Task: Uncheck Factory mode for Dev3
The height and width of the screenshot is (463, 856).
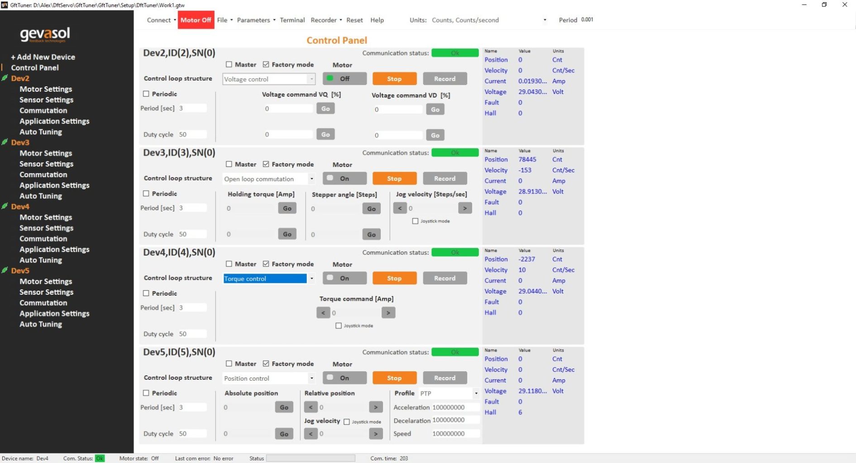Action: [266, 164]
